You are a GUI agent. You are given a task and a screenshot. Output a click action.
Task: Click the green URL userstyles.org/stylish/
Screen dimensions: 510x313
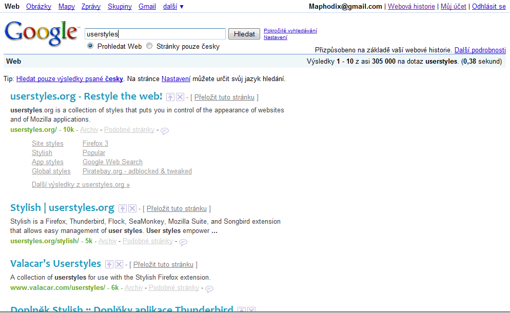[x=45, y=241]
